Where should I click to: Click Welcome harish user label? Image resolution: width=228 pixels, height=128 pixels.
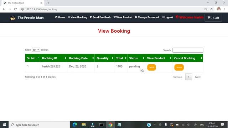point(190,17)
